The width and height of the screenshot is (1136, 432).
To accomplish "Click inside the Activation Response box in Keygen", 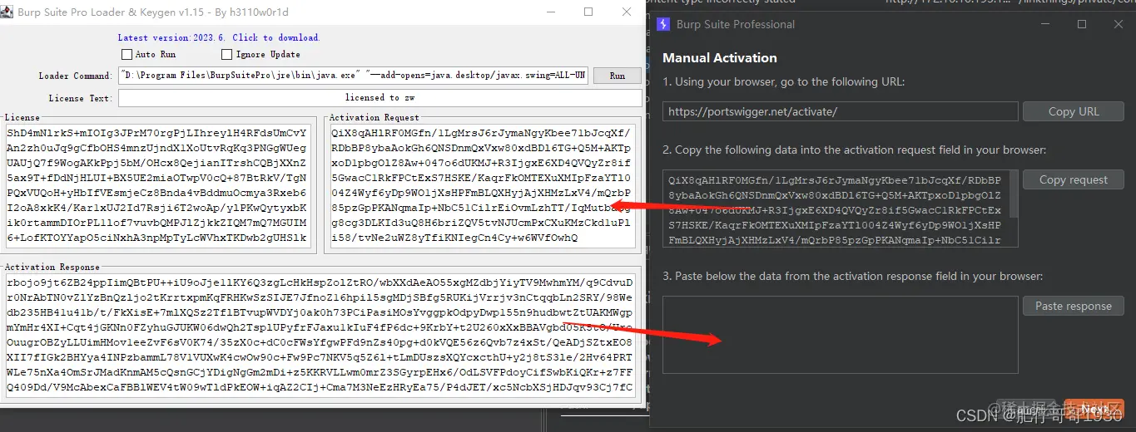I will 320,335.
